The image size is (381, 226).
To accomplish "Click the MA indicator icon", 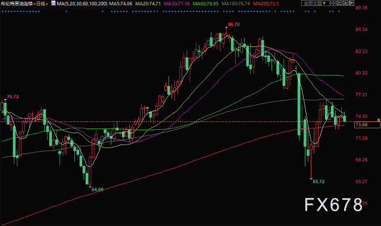I will click(x=54, y=3).
